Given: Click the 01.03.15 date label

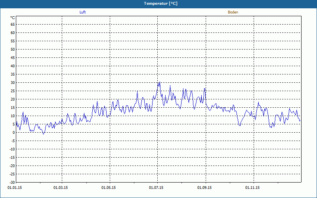Looking at the screenshot, I should pos(61,188).
